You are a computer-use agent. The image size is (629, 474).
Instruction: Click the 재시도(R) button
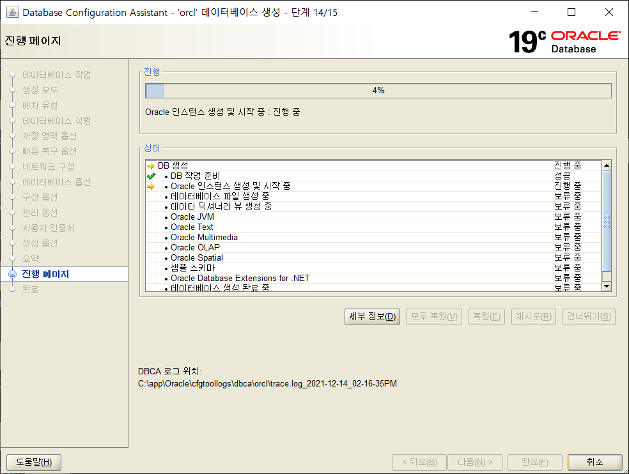[x=534, y=317]
